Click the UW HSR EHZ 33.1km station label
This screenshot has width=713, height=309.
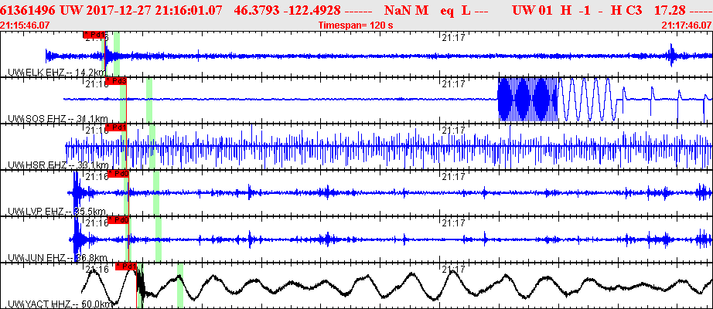tap(58, 165)
